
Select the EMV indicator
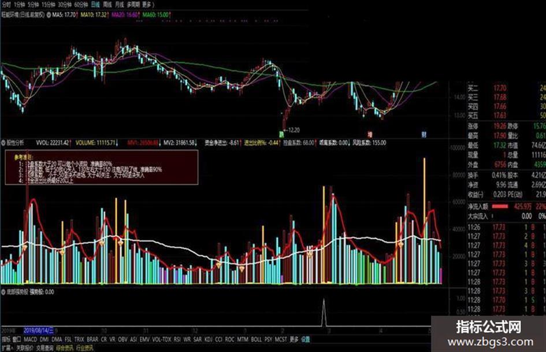coord(144,339)
